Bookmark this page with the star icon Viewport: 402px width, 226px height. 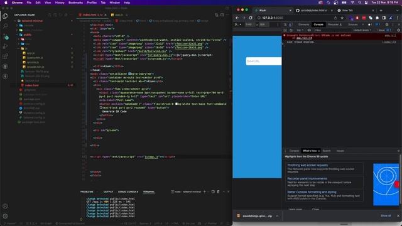(x=342, y=18)
